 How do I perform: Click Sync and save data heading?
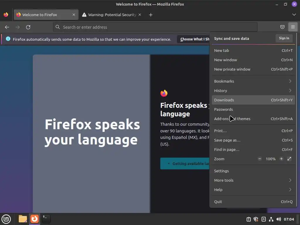(x=231, y=38)
